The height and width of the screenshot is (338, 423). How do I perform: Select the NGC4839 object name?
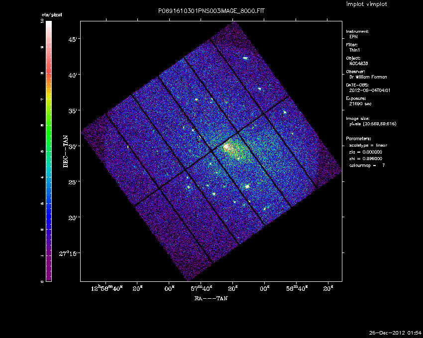358,64
